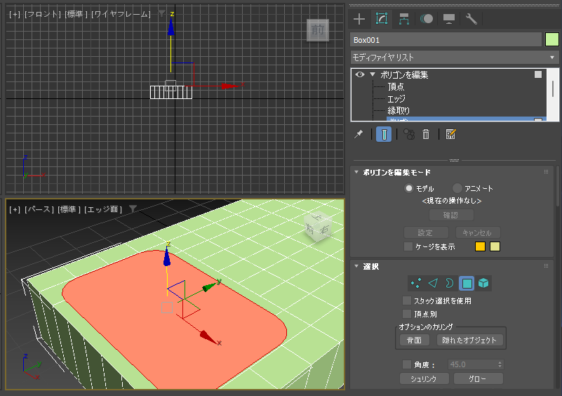Open [ワイヤフレーム] shading menu
562x396 pixels.
pyautogui.click(x=121, y=14)
